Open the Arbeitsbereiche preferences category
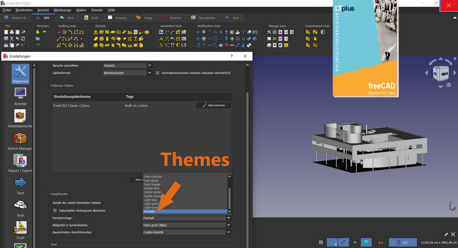The width and height of the screenshot is (458, 248). (x=20, y=119)
